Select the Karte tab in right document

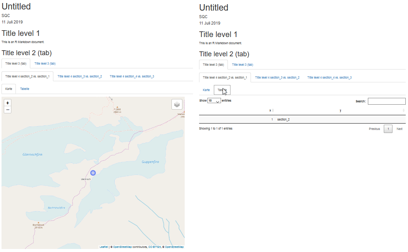click(206, 90)
